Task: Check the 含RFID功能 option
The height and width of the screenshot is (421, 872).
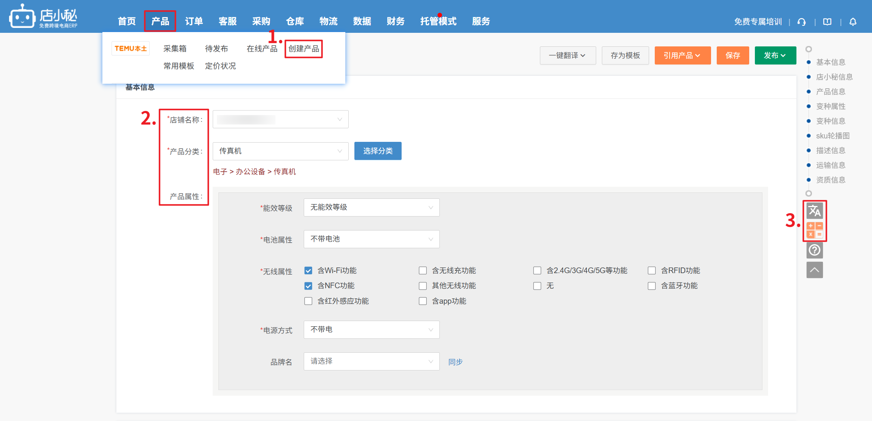Action: click(x=652, y=270)
